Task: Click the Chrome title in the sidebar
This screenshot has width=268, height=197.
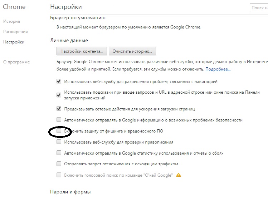Action: [x=14, y=7]
